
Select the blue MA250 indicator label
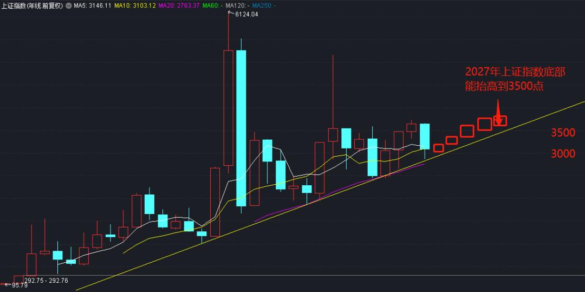pos(263,5)
